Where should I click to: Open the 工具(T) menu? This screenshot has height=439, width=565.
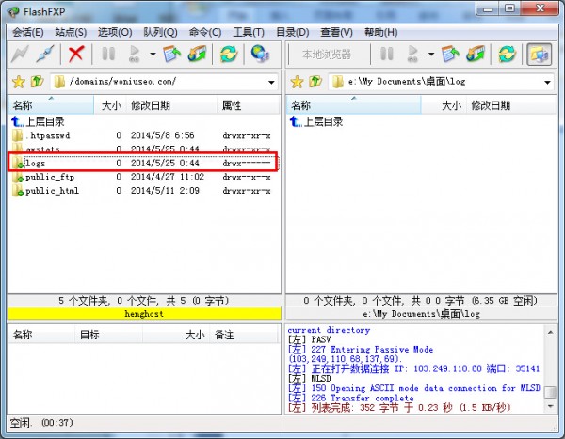coord(248,32)
